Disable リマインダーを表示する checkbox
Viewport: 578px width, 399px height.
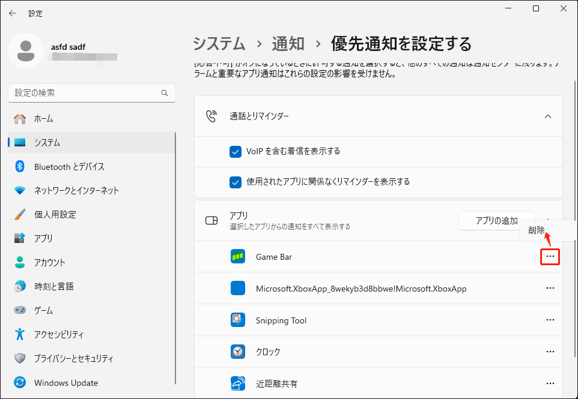coord(236,182)
